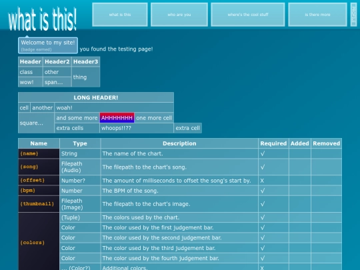This screenshot has width=360, height=270.
Task: Click 'The name of the chart.' description
Action: pos(179,153)
